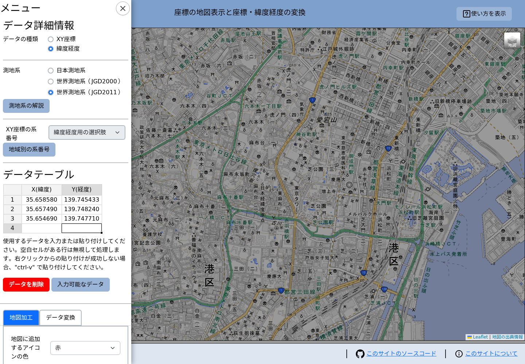
Task: Open the XY座標の系番号 dropdown
Action: 87,132
